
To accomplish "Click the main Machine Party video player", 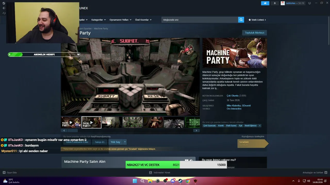I will pyautogui.click(x=130, y=77).
